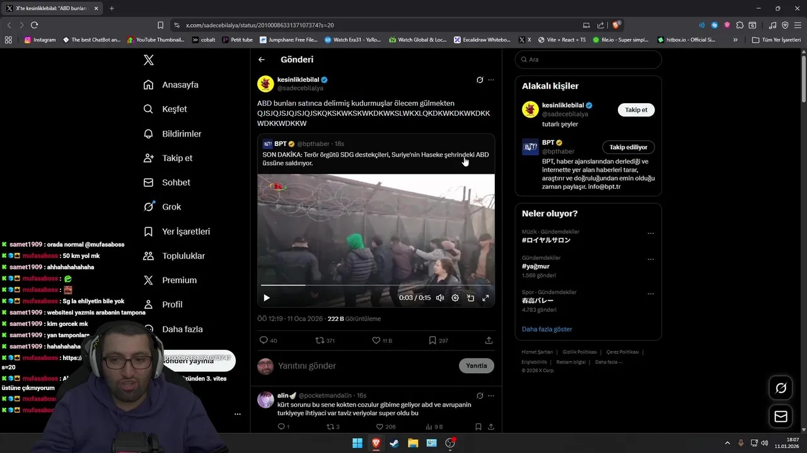Screen dimensions: 807x453
Task: Open three-dot menu on alin's reply
Action: 491,396
